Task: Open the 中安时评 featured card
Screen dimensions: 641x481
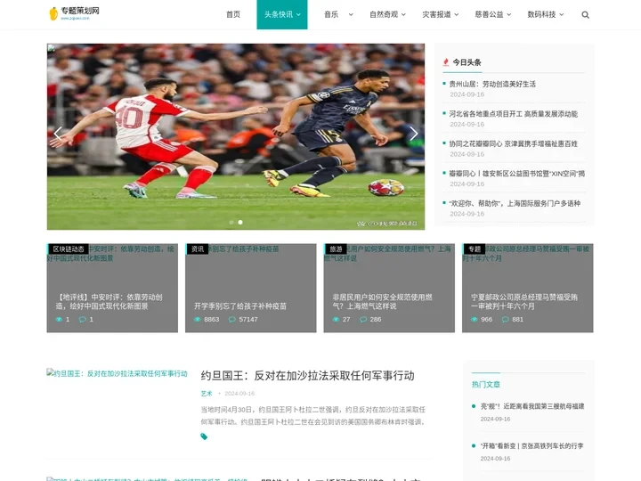Action: tap(112, 288)
